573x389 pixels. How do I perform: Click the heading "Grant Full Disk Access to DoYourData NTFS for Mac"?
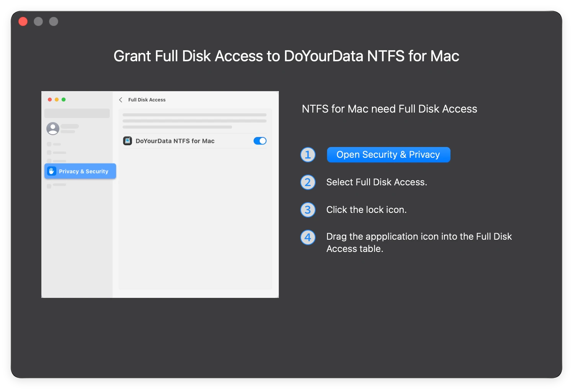[286, 56]
